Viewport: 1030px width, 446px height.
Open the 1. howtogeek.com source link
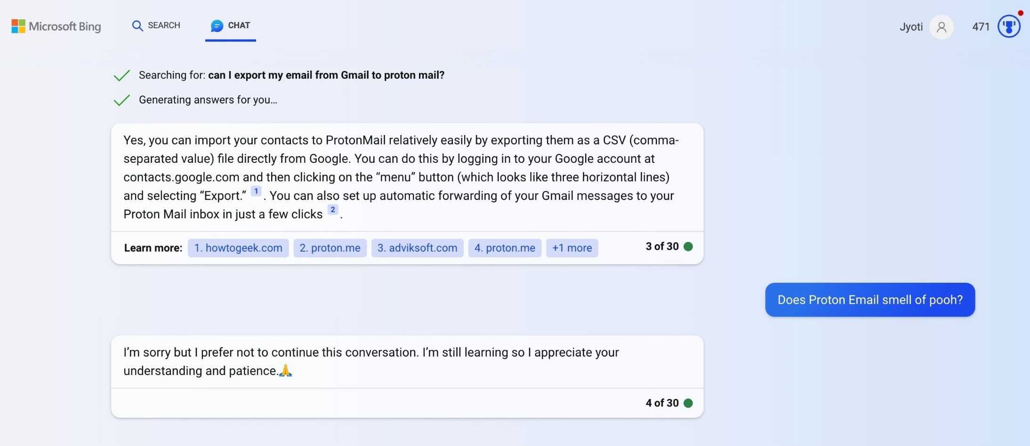tap(238, 248)
